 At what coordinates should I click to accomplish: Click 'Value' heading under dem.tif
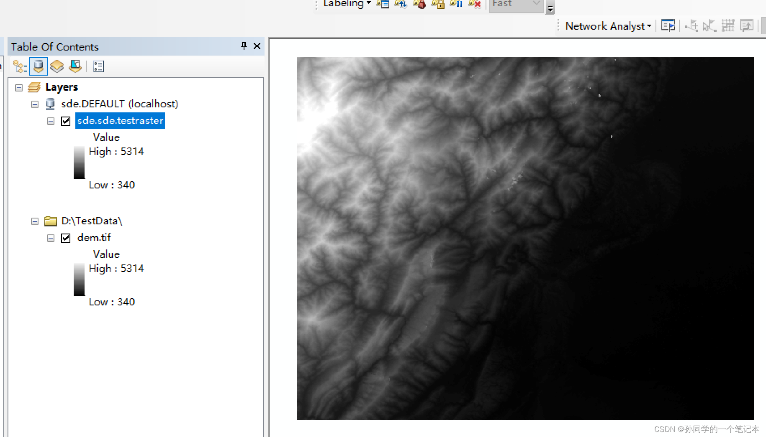pyautogui.click(x=106, y=254)
